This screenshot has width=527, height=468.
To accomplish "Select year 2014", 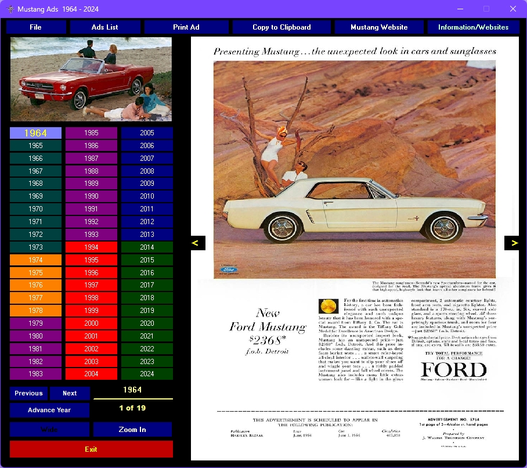I will click(x=147, y=247).
